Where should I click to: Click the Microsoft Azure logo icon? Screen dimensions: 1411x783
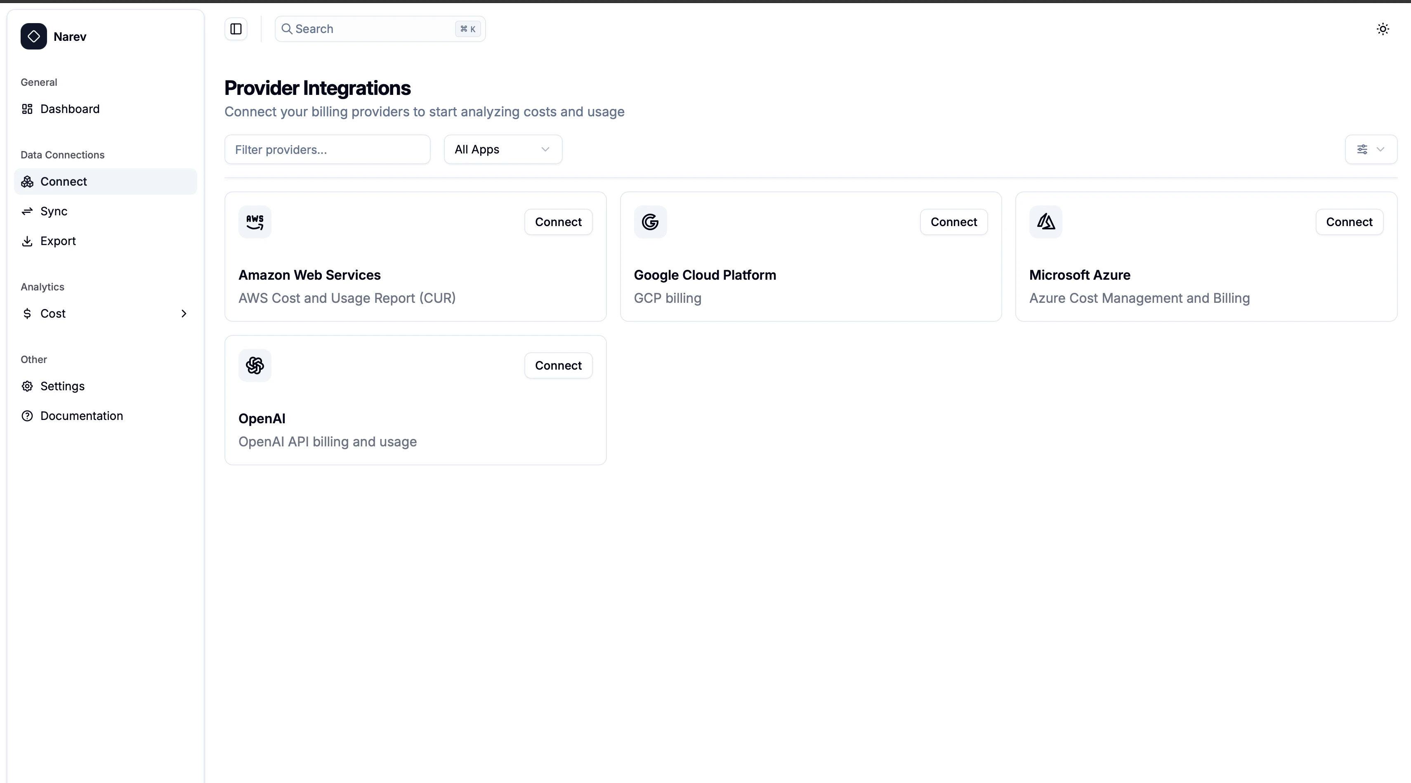tap(1045, 222)
